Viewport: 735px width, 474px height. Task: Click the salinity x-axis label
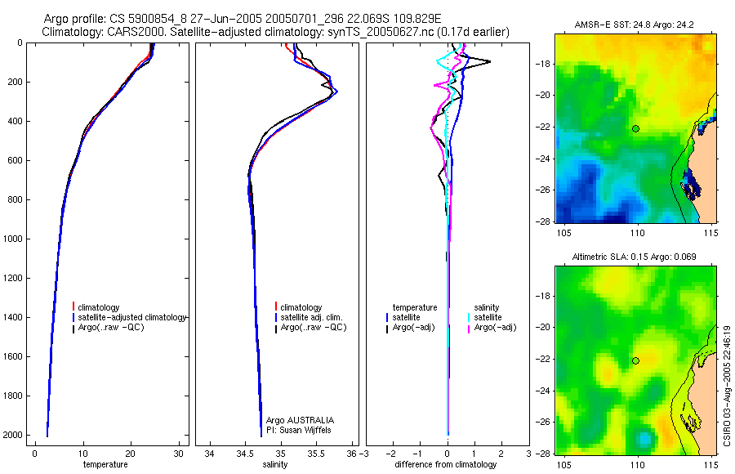pos(274,465)
